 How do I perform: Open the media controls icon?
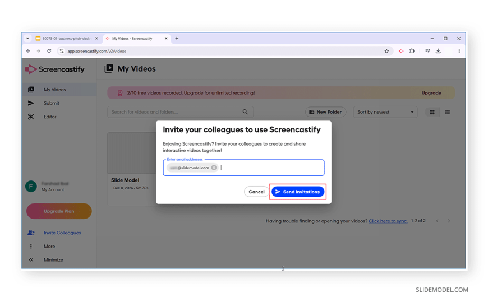point(427,51)
